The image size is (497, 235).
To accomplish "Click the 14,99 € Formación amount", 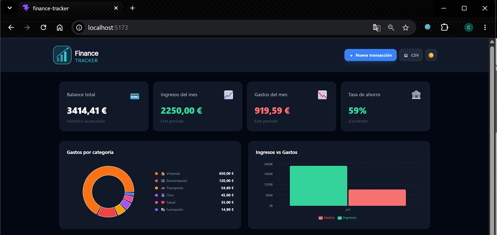I will [227, 210].
